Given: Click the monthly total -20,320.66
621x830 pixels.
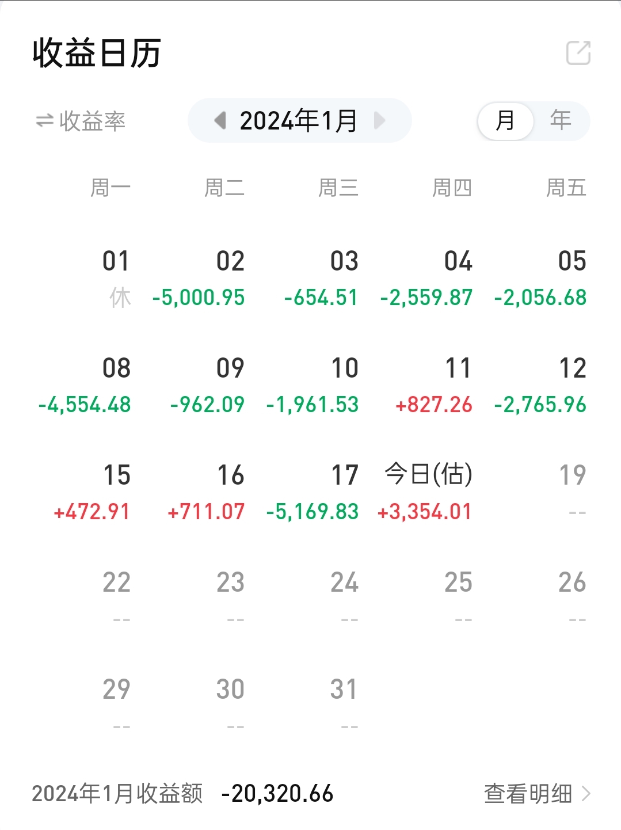Looking at the screenshot, I should click(x=277, y=794).
